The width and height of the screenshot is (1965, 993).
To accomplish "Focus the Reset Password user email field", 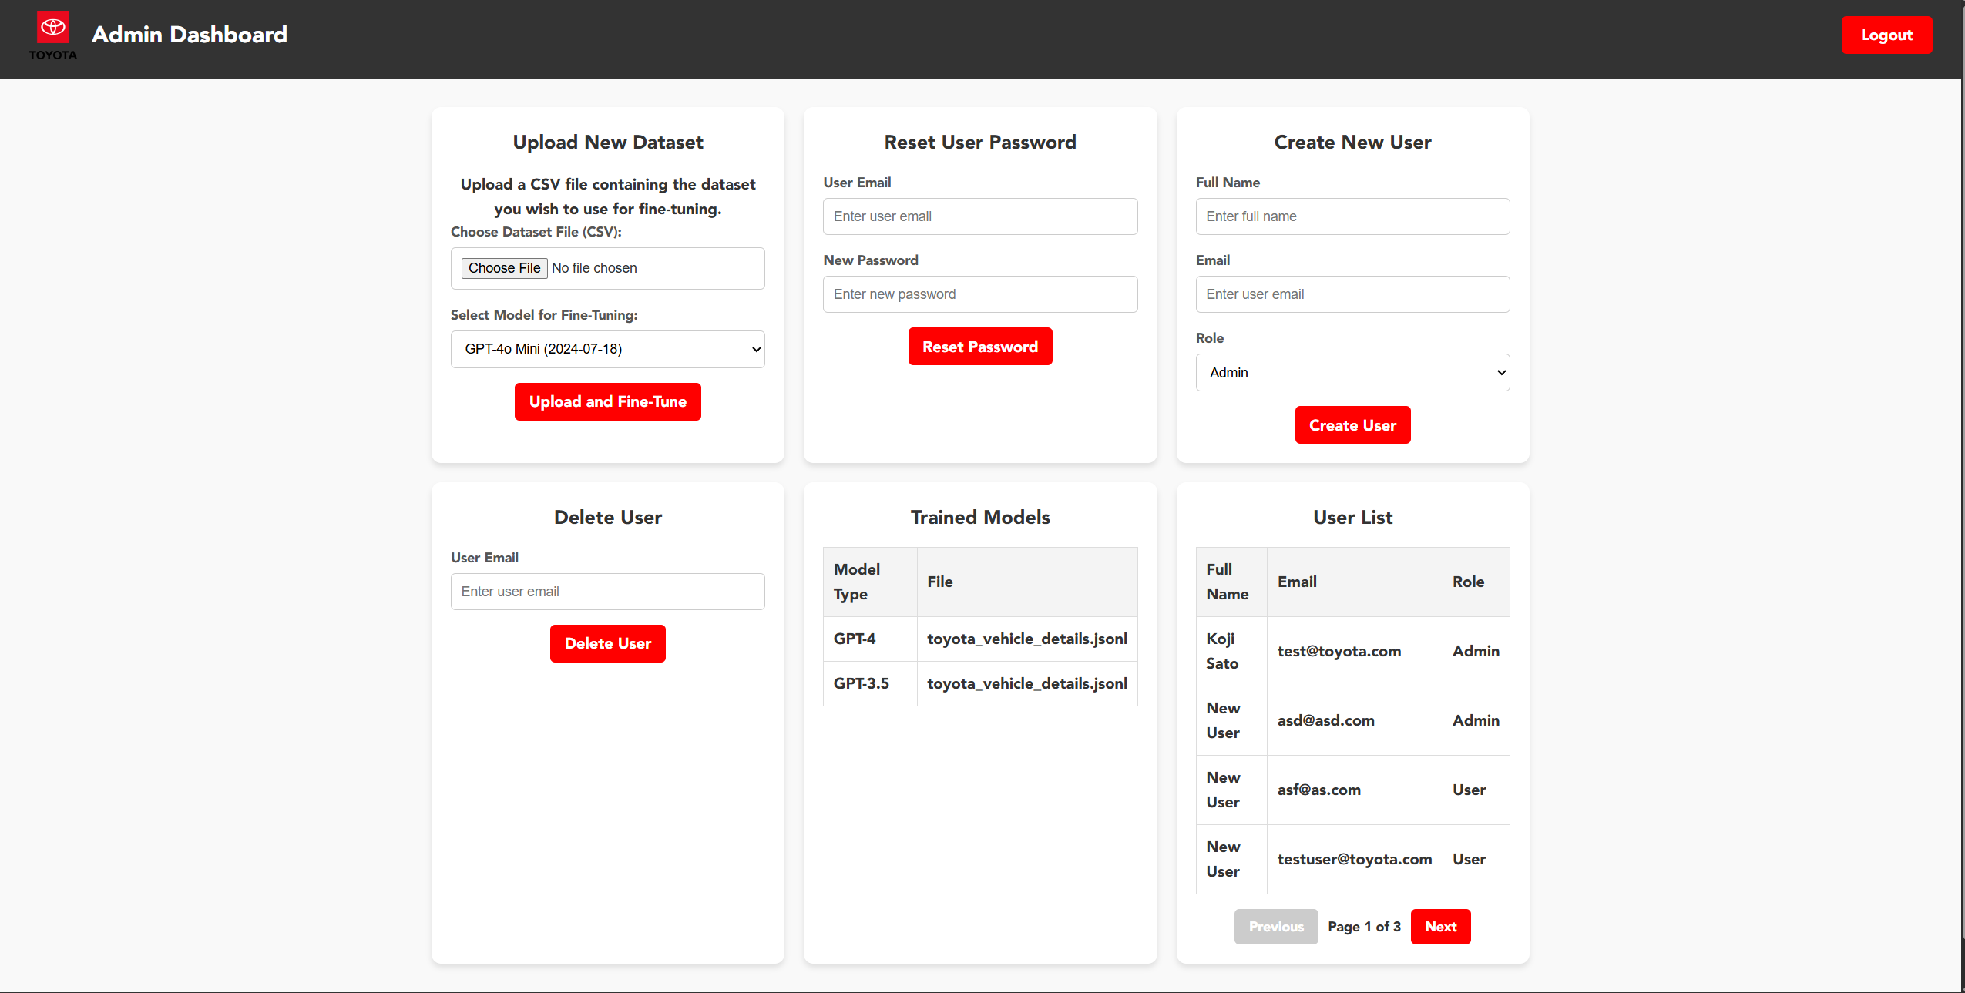I will coord(979,216).
